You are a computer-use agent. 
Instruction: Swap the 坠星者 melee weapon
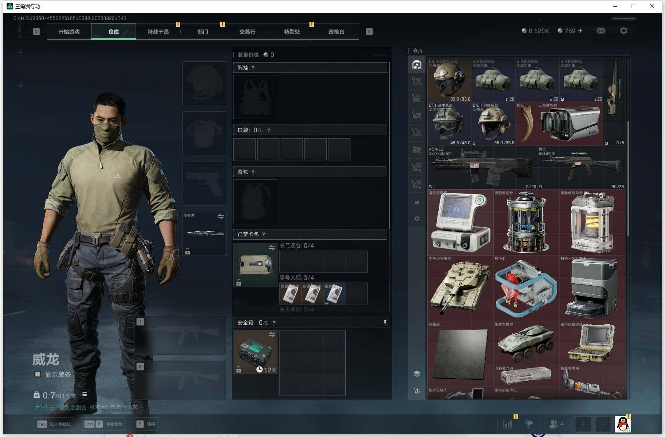point(221,217)
